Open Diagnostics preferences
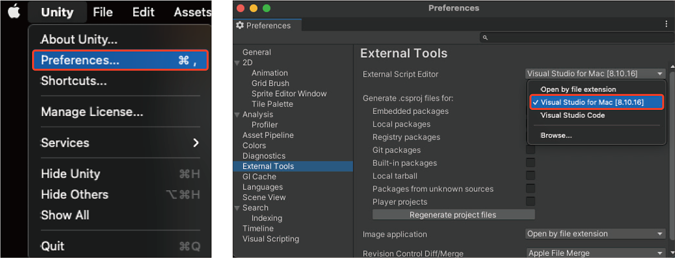 (x=264, y=156)
